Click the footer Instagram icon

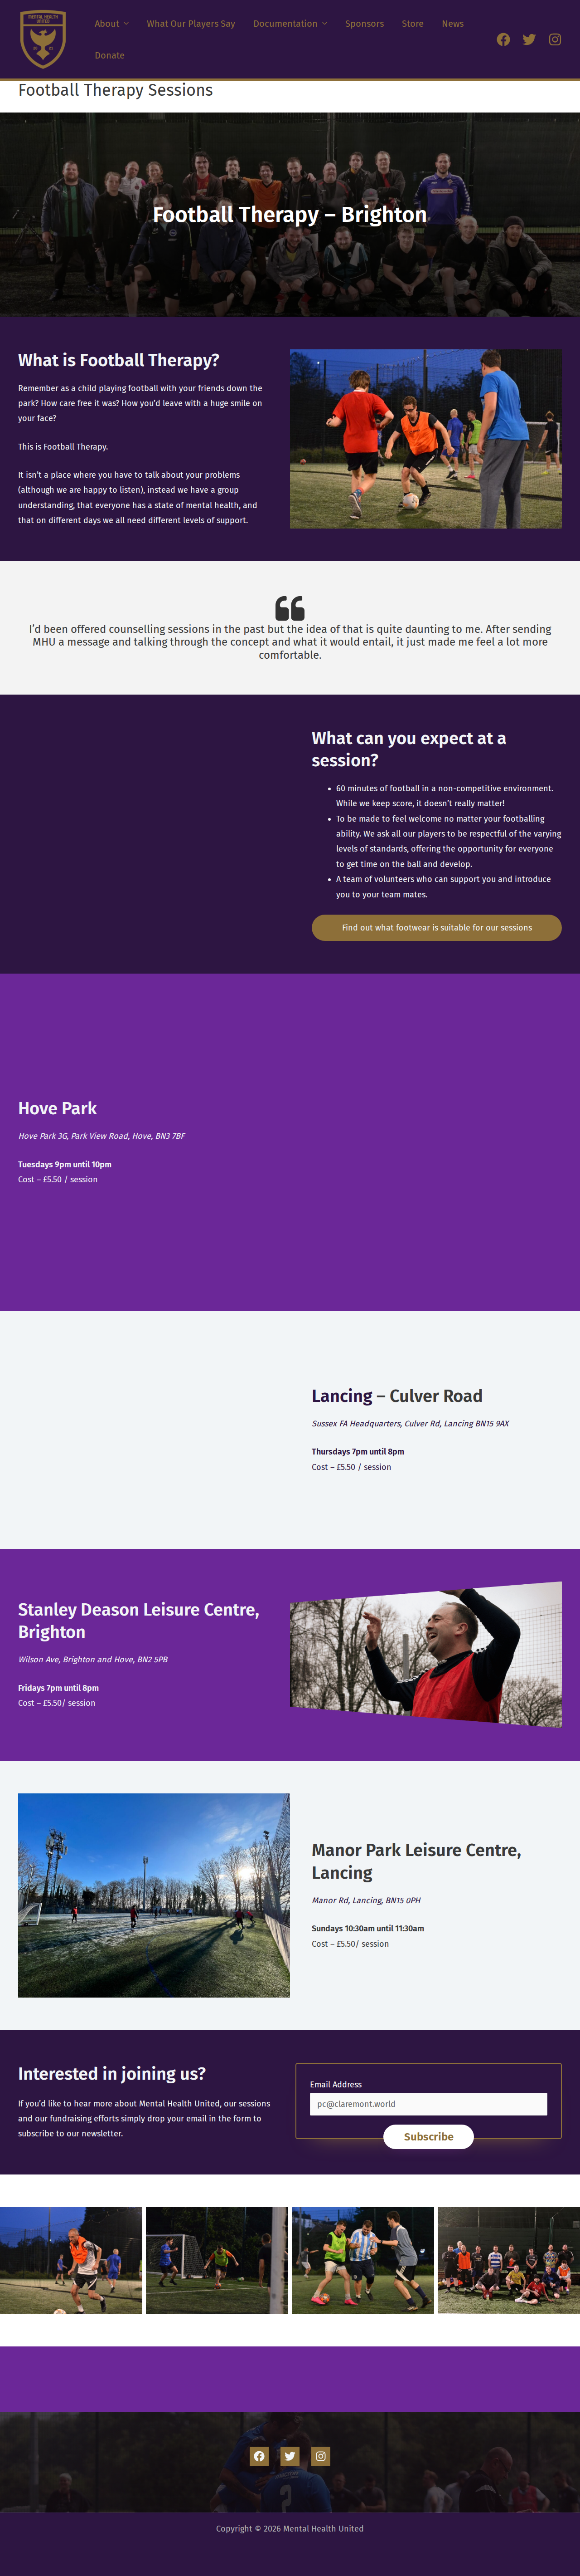tap(320, 2456)
